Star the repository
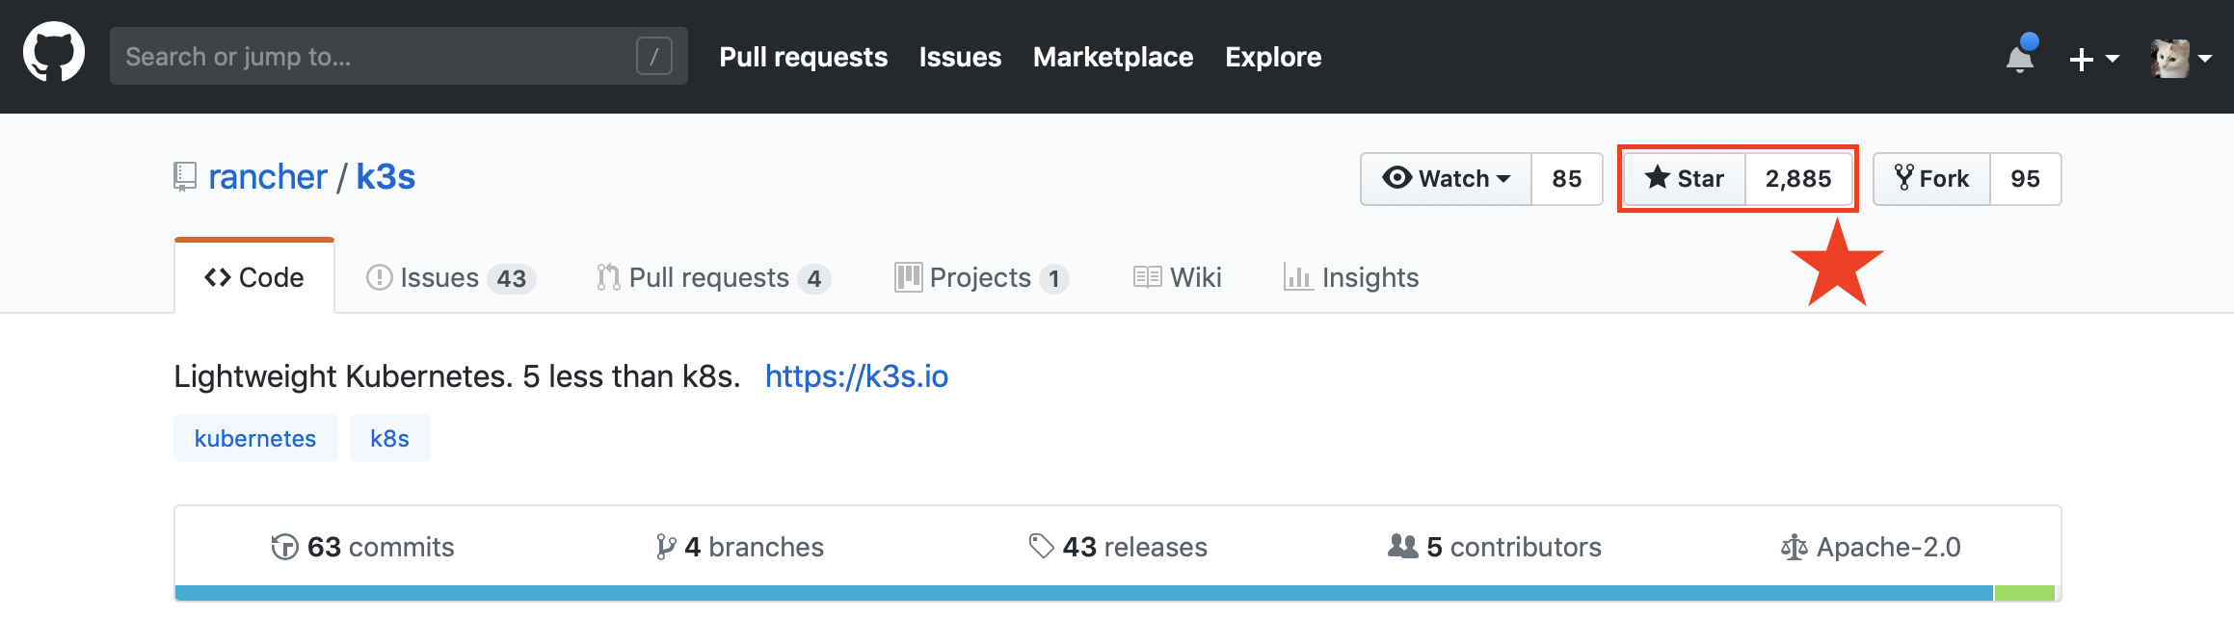The height and width of the screenshot is (618, 2234). click(x=1685, y=178)
